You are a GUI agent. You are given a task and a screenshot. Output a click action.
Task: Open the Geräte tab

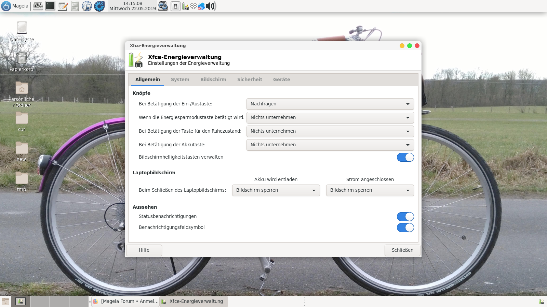[x=282, y=79]
